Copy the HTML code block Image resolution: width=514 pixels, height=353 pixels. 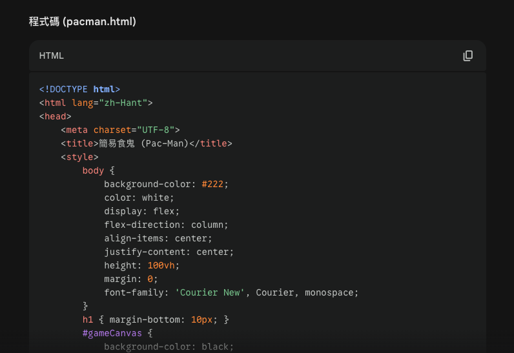(468, 56)
